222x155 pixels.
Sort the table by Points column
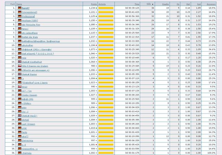(x=92, y=4)
